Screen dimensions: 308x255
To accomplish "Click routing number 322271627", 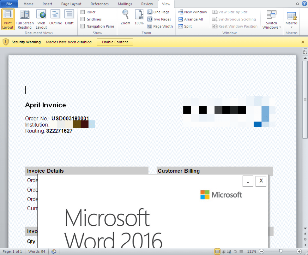I will [59, 131].
